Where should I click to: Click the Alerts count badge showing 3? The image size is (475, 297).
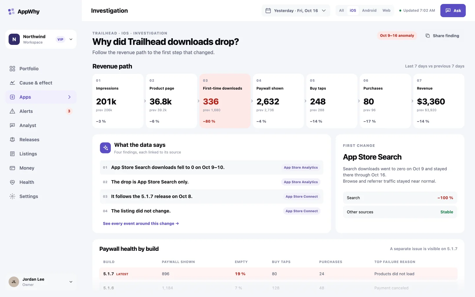(69, 111)
